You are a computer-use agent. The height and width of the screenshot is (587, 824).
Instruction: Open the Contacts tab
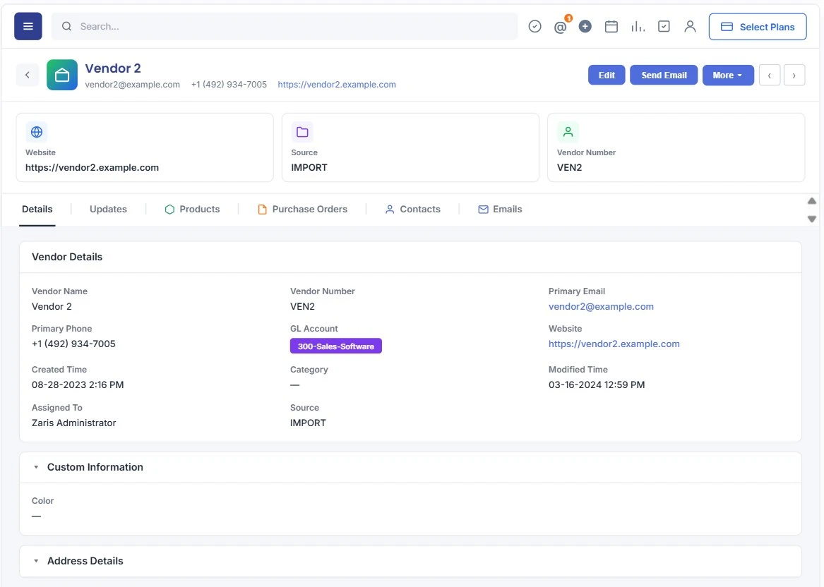412,209
